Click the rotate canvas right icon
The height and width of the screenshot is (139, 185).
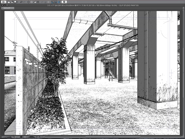coord(39,137)
